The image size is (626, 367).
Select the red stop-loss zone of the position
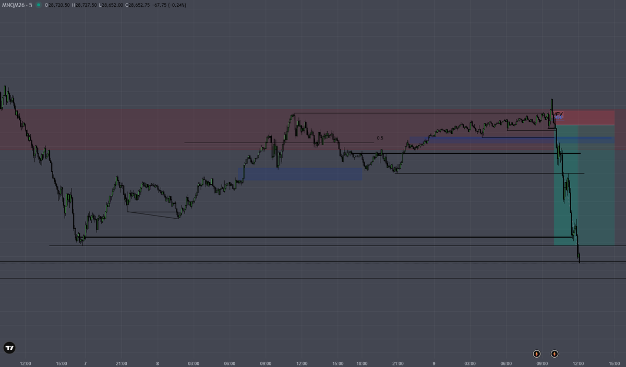click(584, 118)
